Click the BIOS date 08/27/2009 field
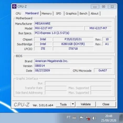 (x=52, y=71)
